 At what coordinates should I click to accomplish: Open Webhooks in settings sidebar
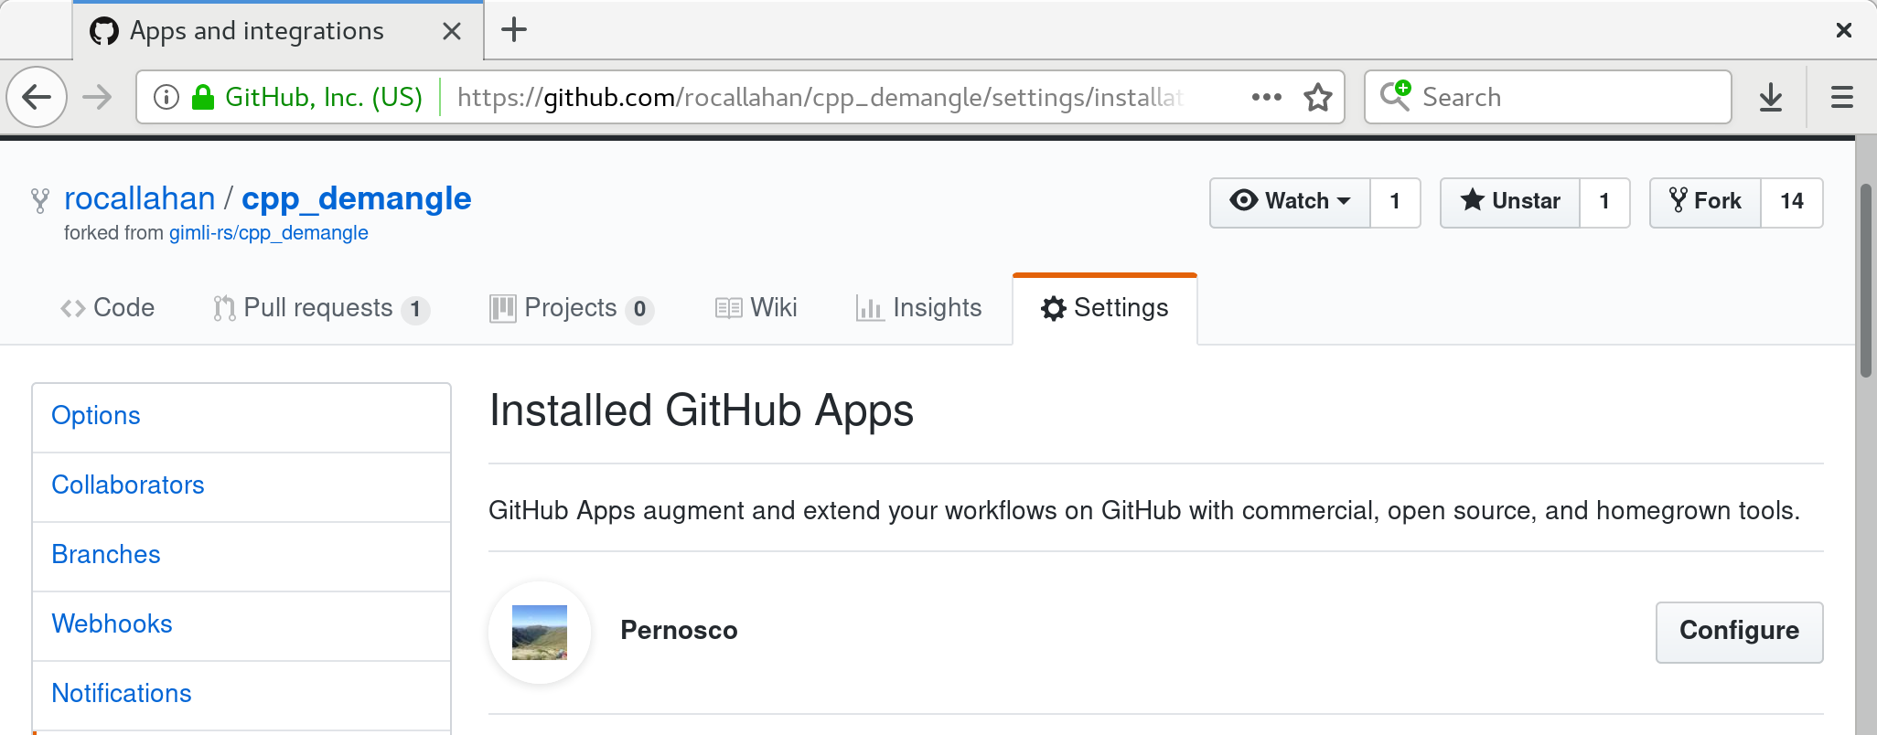pyautogui.click(x=241, y=625)
